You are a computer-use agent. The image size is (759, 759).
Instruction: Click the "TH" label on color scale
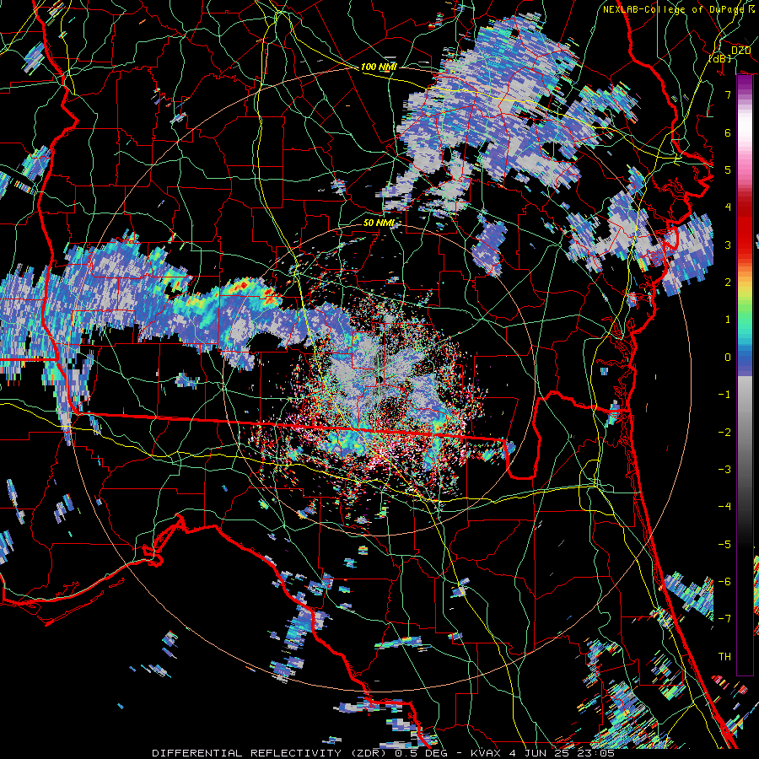724,657
